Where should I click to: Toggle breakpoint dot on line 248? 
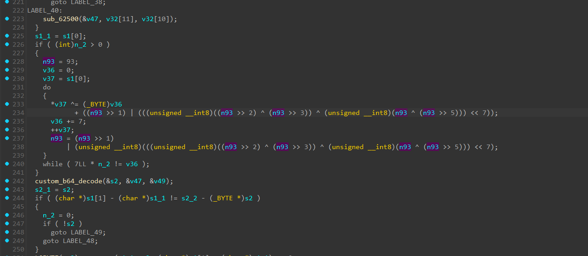pos(7,232)
